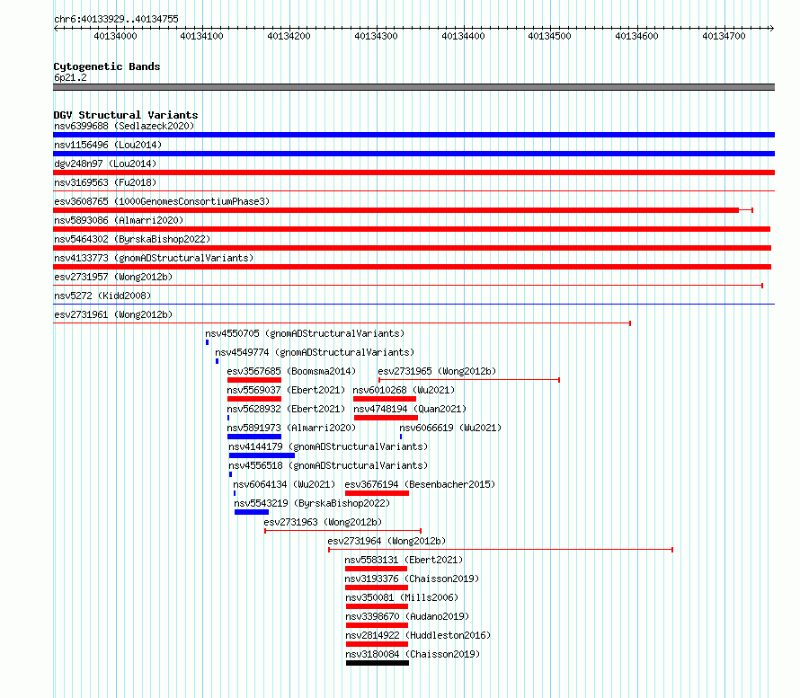Select the red bar under nsv4748194

point(386,418)
